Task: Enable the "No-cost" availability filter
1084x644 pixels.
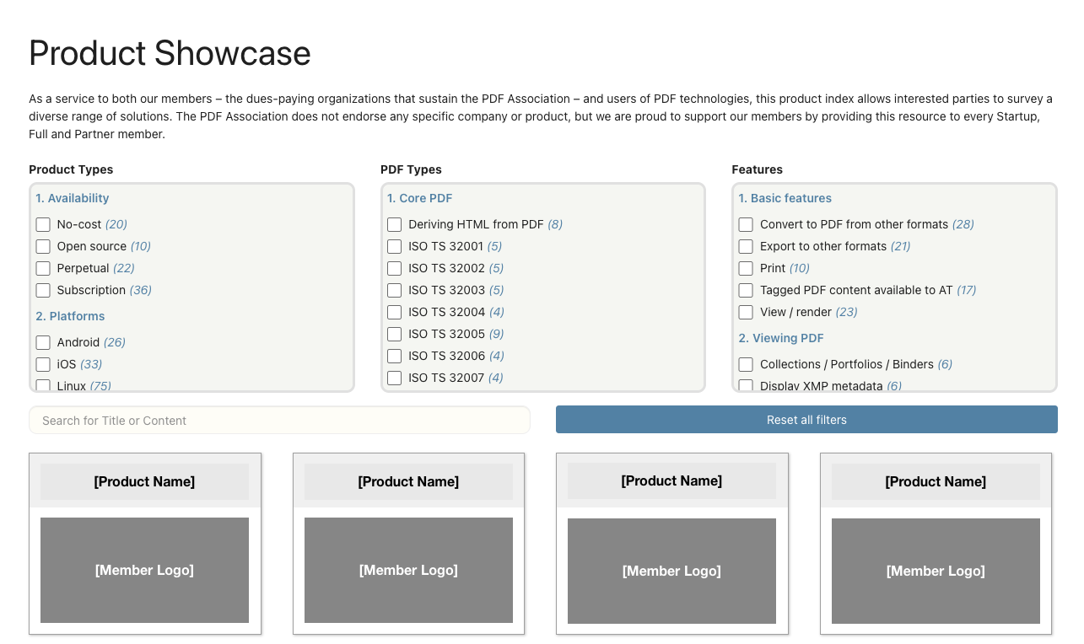Action: (43, 224)
